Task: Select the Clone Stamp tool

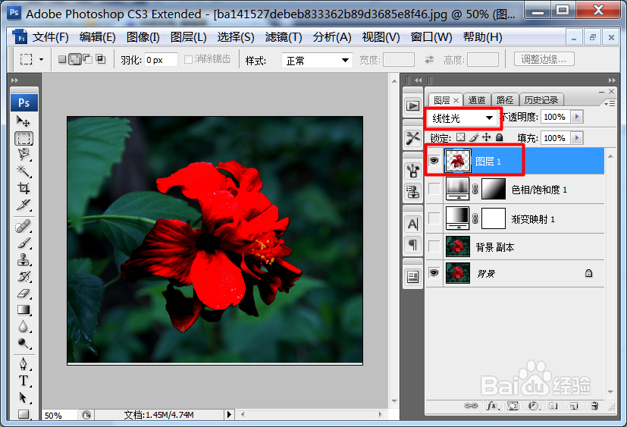Action: [24, 259]
